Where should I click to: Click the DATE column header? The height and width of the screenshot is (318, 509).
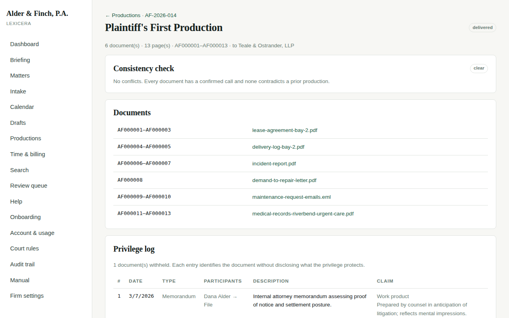(136, 281)
